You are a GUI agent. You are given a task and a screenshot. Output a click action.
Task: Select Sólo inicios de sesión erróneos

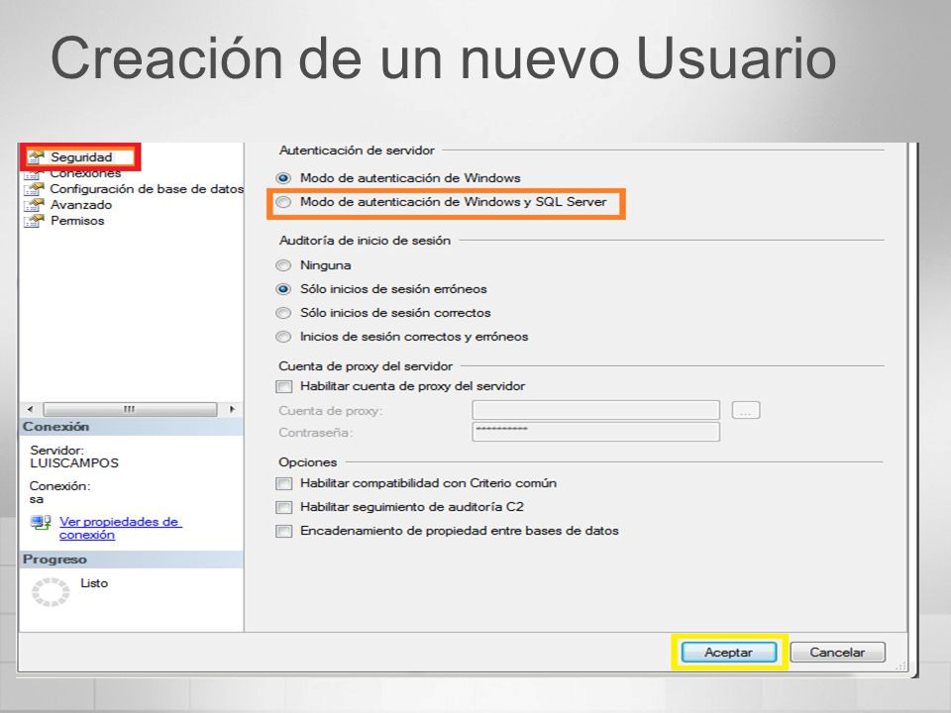283,289
